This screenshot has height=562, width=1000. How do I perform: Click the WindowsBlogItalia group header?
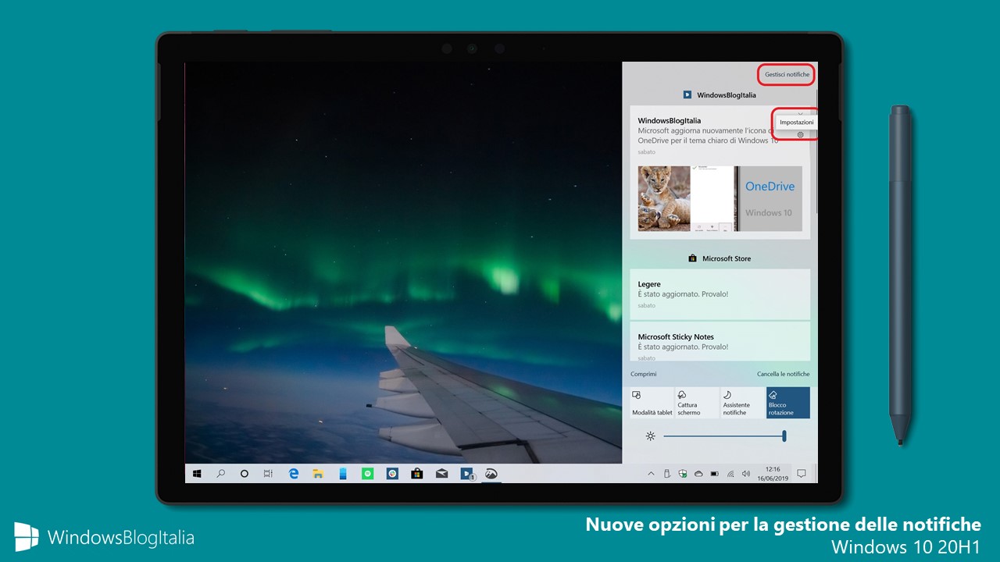[720, 94]
